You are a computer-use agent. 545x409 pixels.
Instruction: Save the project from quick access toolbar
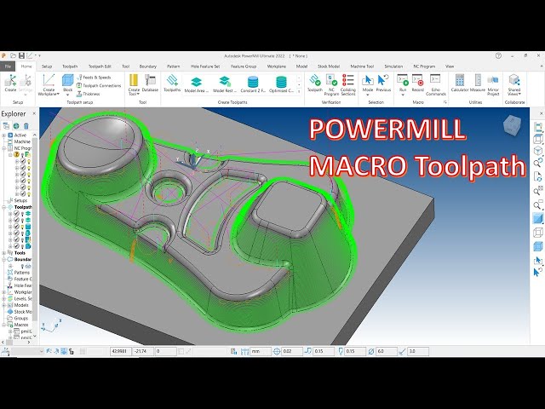point(21,55)
